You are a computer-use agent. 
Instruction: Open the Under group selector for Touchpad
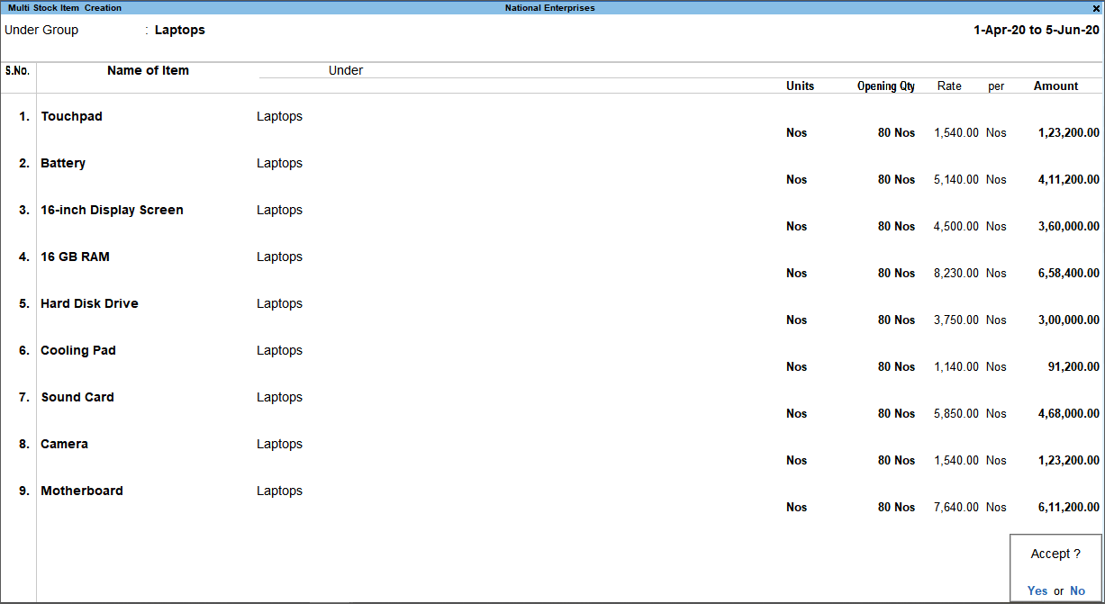[x=279, y=116]
